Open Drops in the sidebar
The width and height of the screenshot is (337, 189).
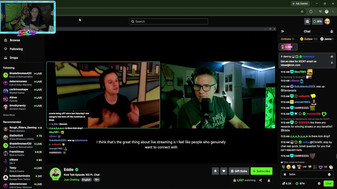pyautogui.click(x=14, y=58)
